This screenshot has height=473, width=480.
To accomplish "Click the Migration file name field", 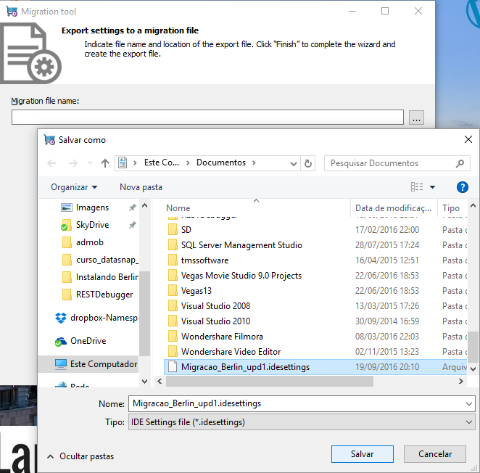I will pyautogui.click(x=207, y=118).
